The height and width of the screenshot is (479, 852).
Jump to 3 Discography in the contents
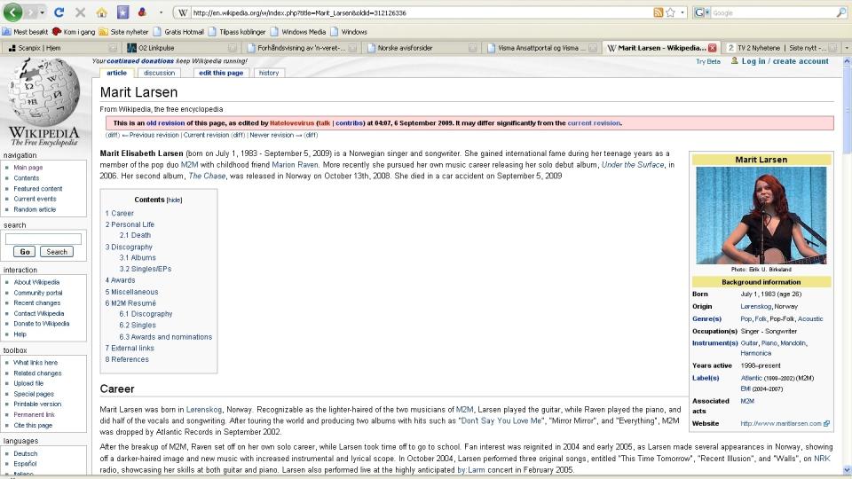point(129,247)
